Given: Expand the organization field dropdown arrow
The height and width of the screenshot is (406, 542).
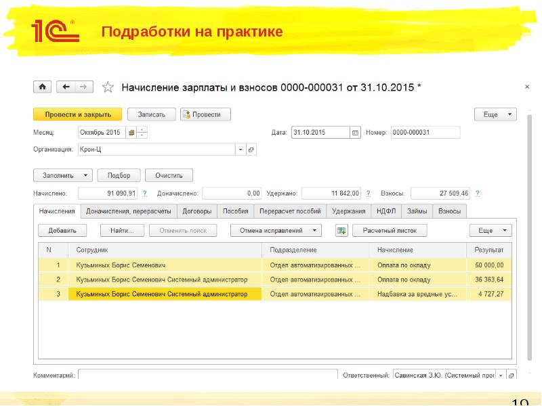Looking at the screenshot, I should [240, 149].
